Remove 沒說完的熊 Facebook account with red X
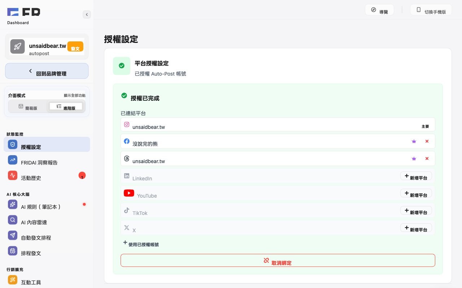This screenshot has height=288, width=462. [x=427, y=141]
